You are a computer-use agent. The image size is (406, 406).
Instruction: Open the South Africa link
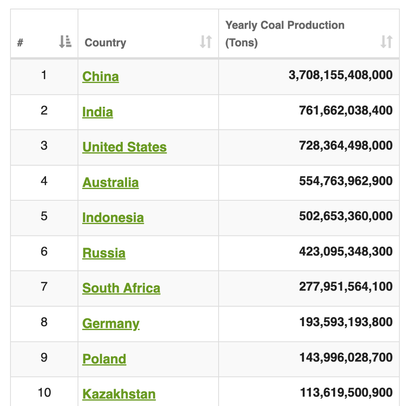point(121,288)
